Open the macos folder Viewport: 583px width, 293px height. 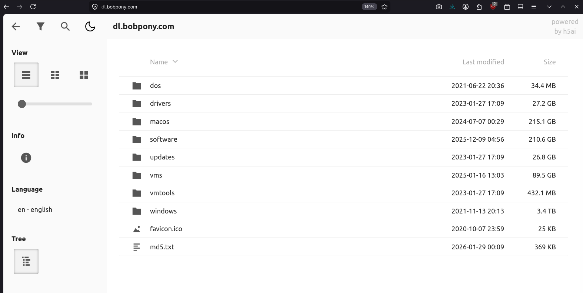pyautogui.click(x=343, y=121)
